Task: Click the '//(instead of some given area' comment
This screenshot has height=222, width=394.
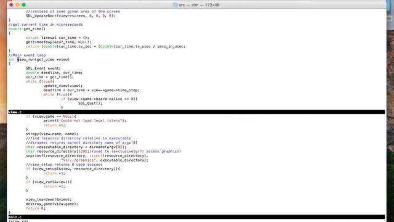Action: pyautogui.click(x=73, y=11)
